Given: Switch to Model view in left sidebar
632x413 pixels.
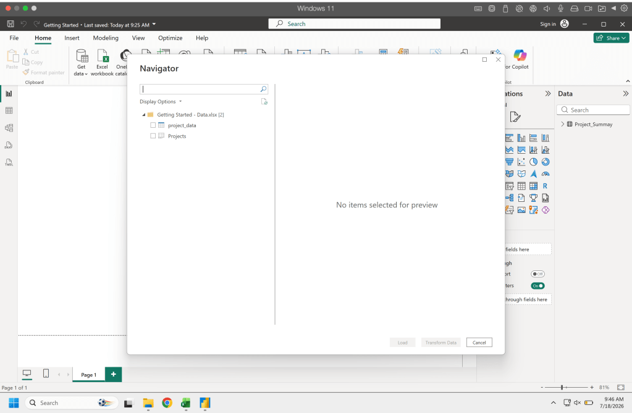Looking at the screenshot, I should point(9,128).
